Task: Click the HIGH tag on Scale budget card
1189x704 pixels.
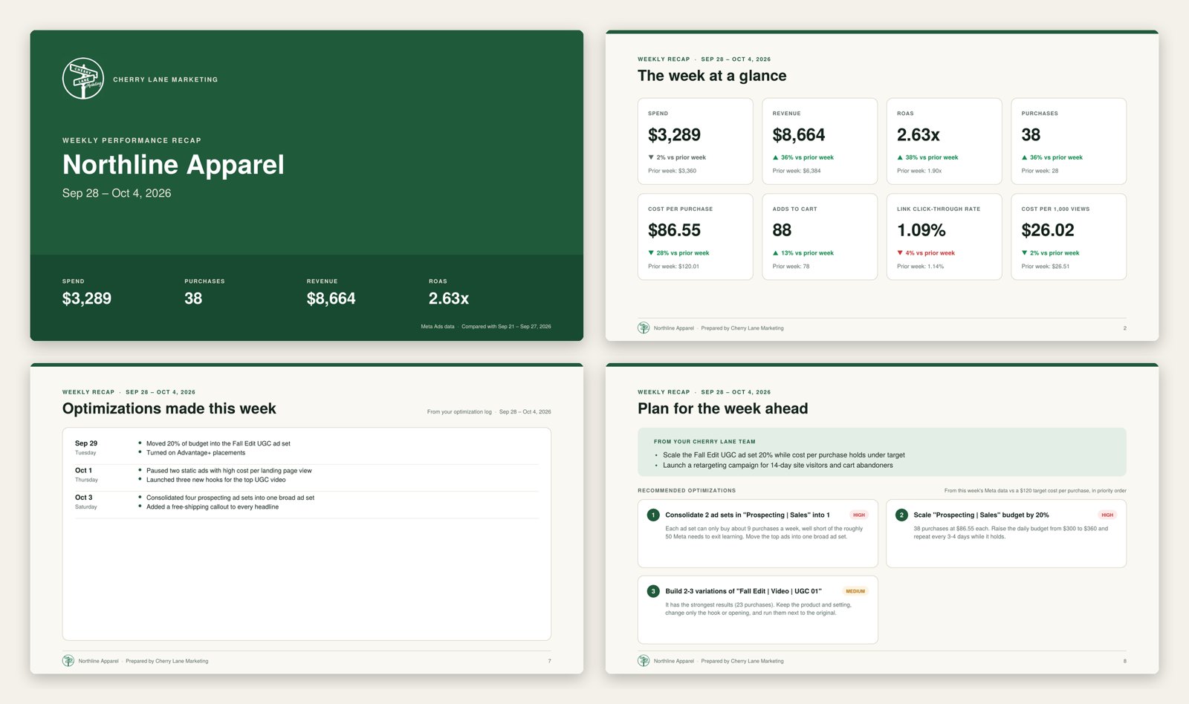Action: (x=1107, y=515)
